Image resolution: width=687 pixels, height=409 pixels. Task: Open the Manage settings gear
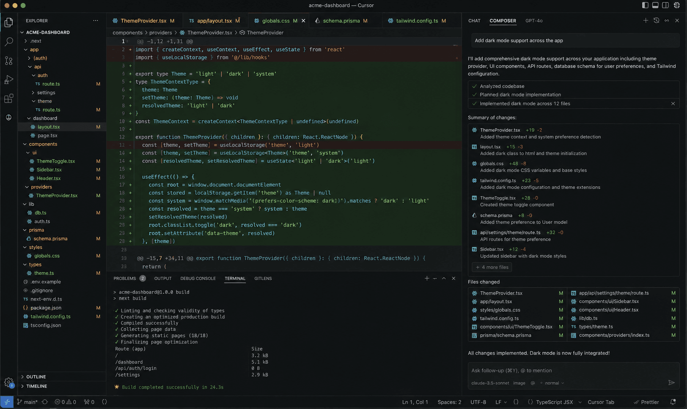coord(8,383)
